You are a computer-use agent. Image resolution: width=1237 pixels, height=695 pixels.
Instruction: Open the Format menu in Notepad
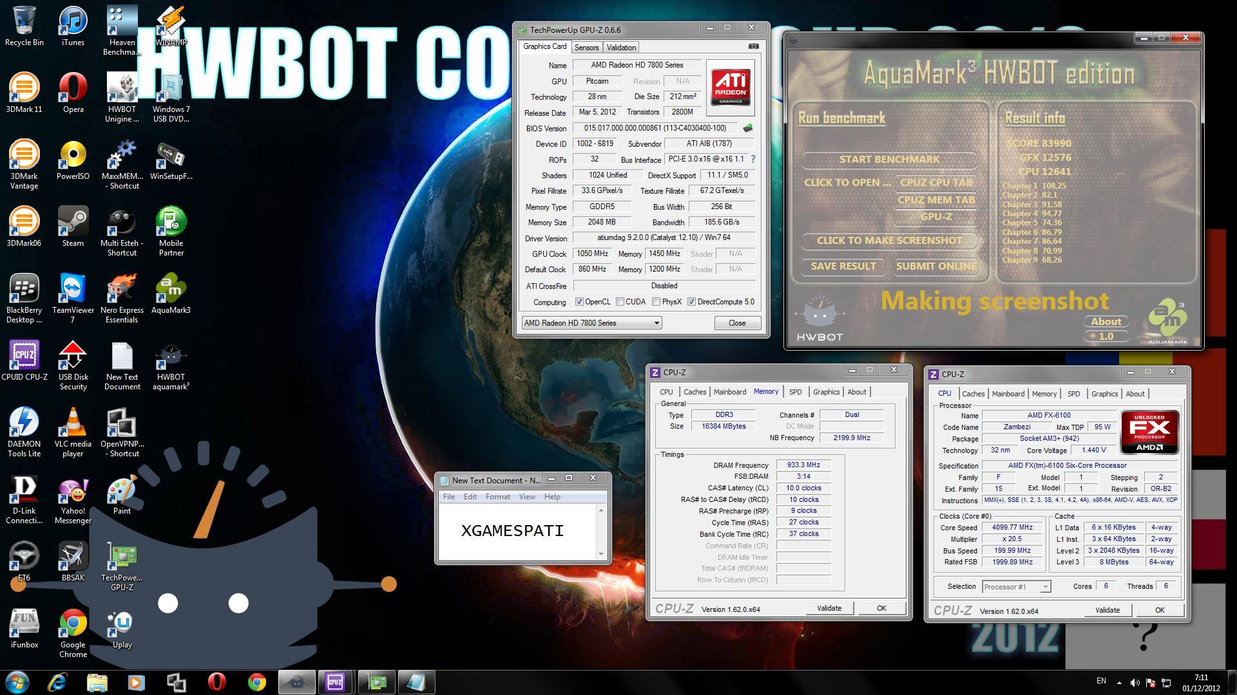497,497
